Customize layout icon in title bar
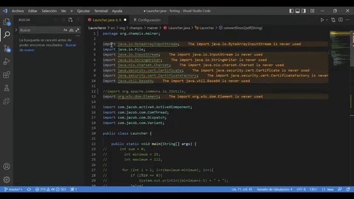Viewport: 354px width, 199px height. coord(312,11)
